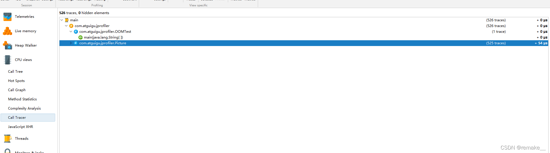The width and height of the screenshot is (550, 153).
Task: Click the '526 traces, 0 hidden elements' summary
Action: pyautogui.click(x=84, y=13)
